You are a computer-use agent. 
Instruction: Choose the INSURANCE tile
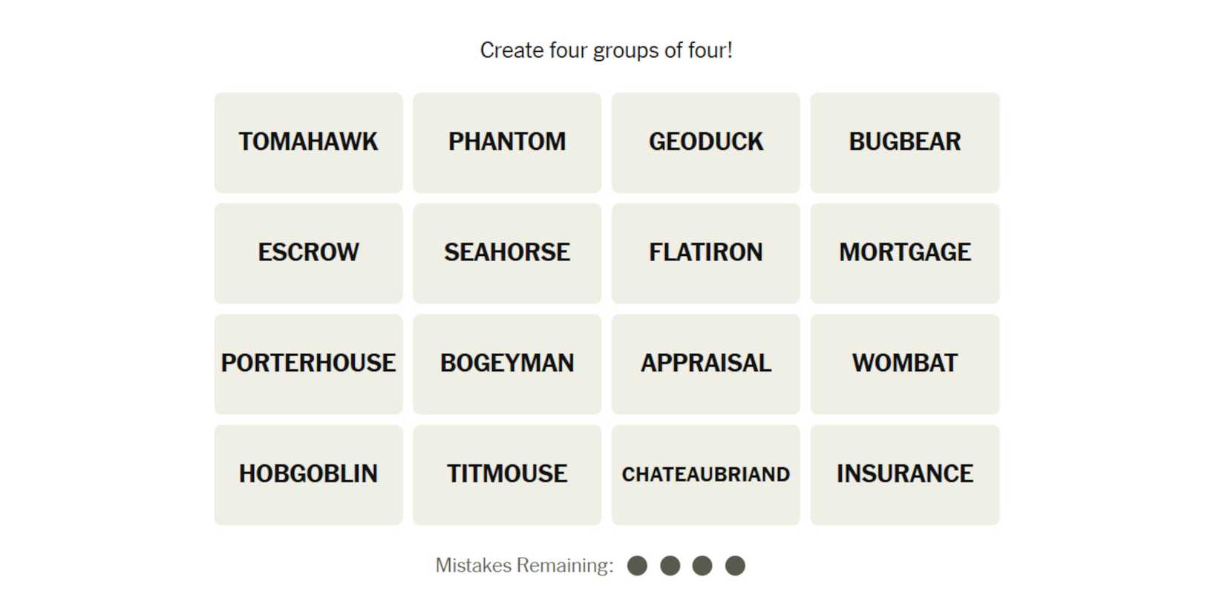click(x=904, y=475)
